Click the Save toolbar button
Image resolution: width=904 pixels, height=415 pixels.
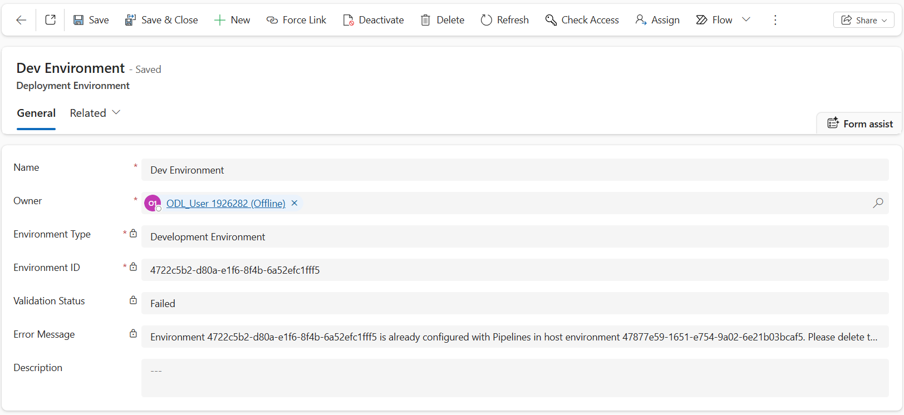coord(91,20)
